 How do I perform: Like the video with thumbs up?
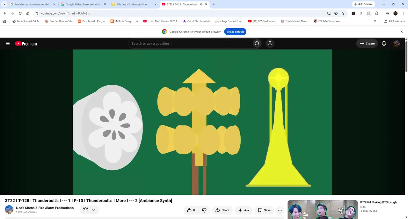click(x=191, y=210)
